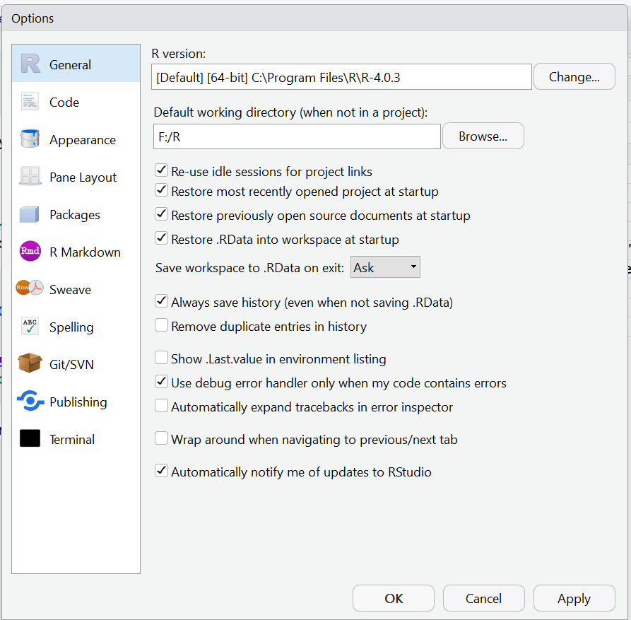This screenshot has width=631, height=620.
Task: Uncheck Restore .RData into workspace at startup
Action: [x=161, y=238]
